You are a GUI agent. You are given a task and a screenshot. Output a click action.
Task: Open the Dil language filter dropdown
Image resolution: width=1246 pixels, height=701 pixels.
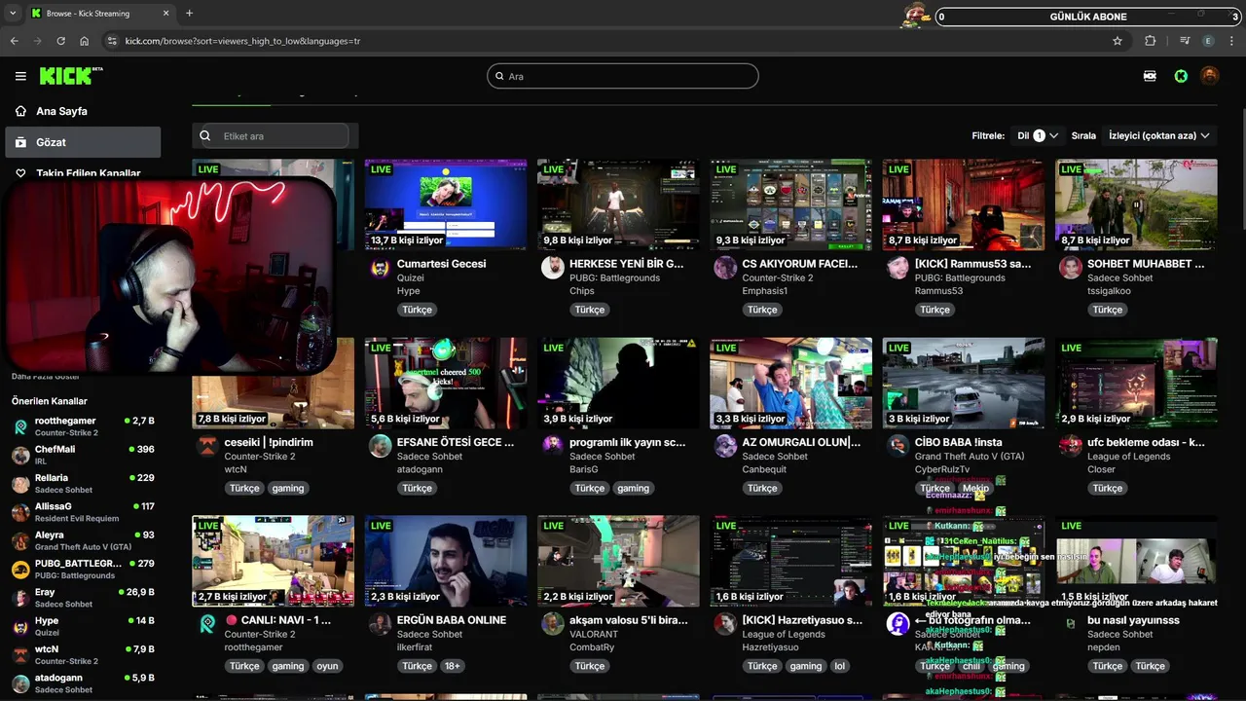1038,135
